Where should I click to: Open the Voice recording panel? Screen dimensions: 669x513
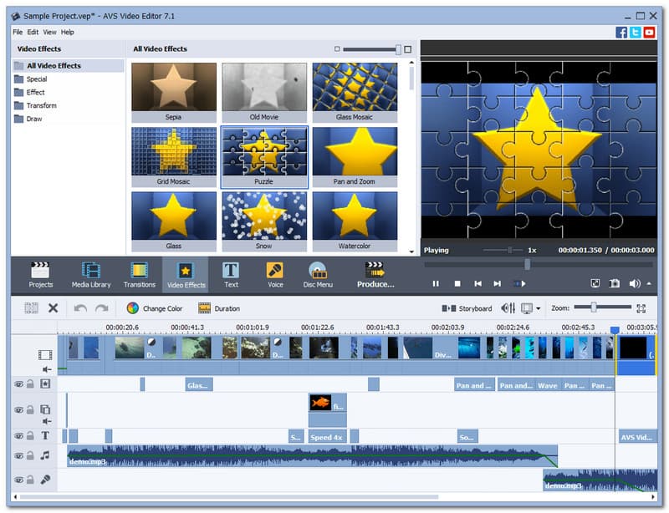tap(275, 275)
